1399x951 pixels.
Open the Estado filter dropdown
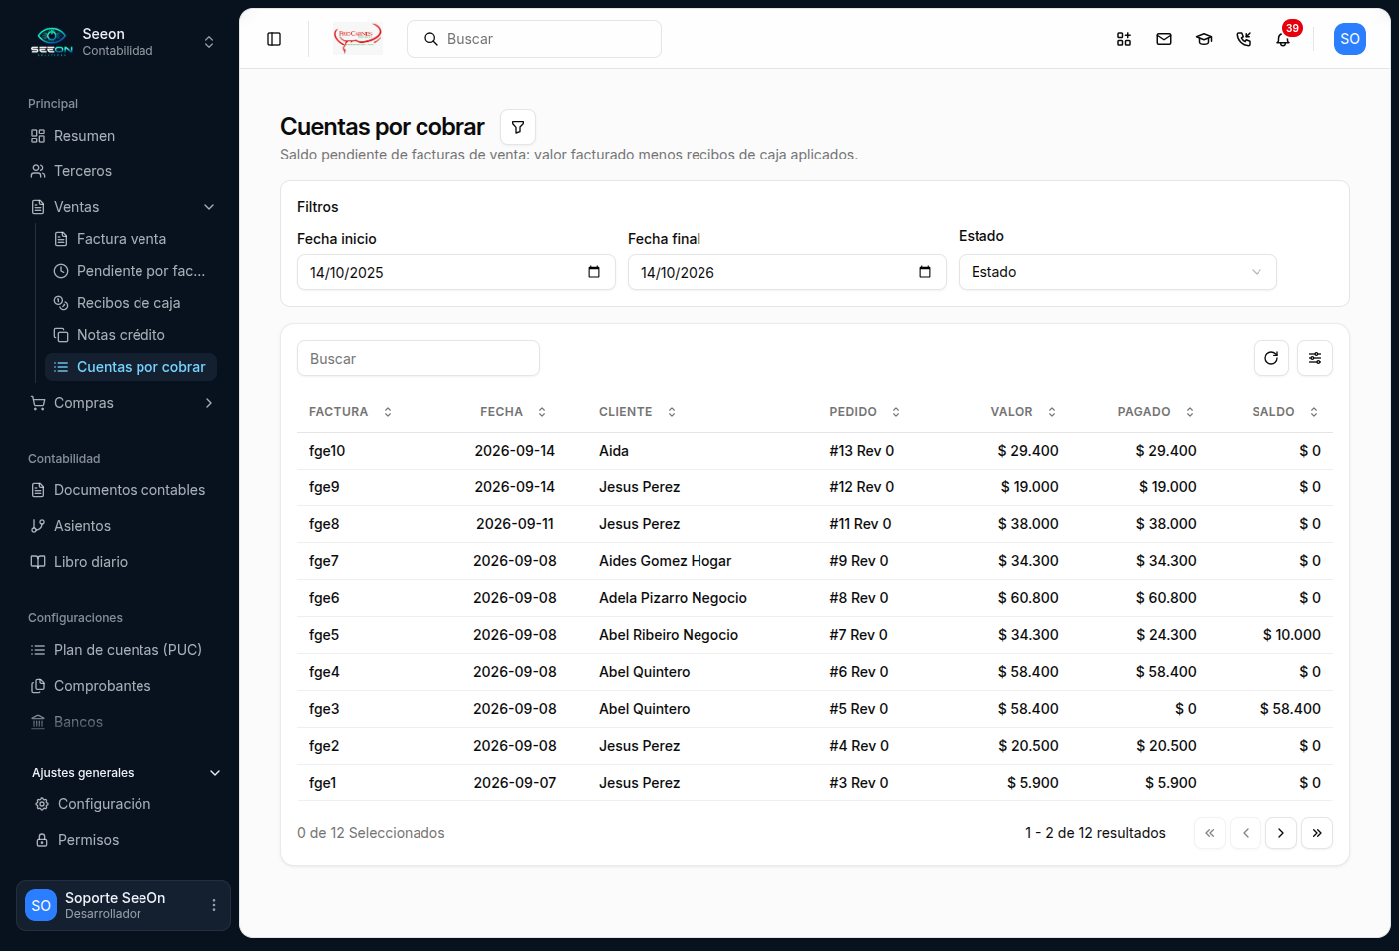1118,272
